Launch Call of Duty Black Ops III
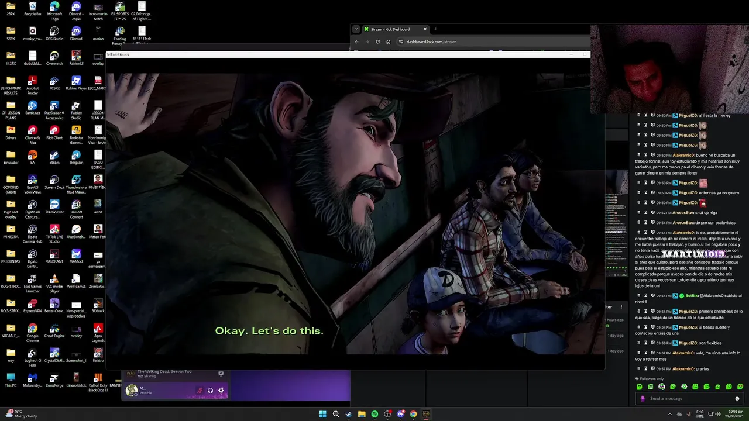Viewport: 749px width, 421px height. 98,381
